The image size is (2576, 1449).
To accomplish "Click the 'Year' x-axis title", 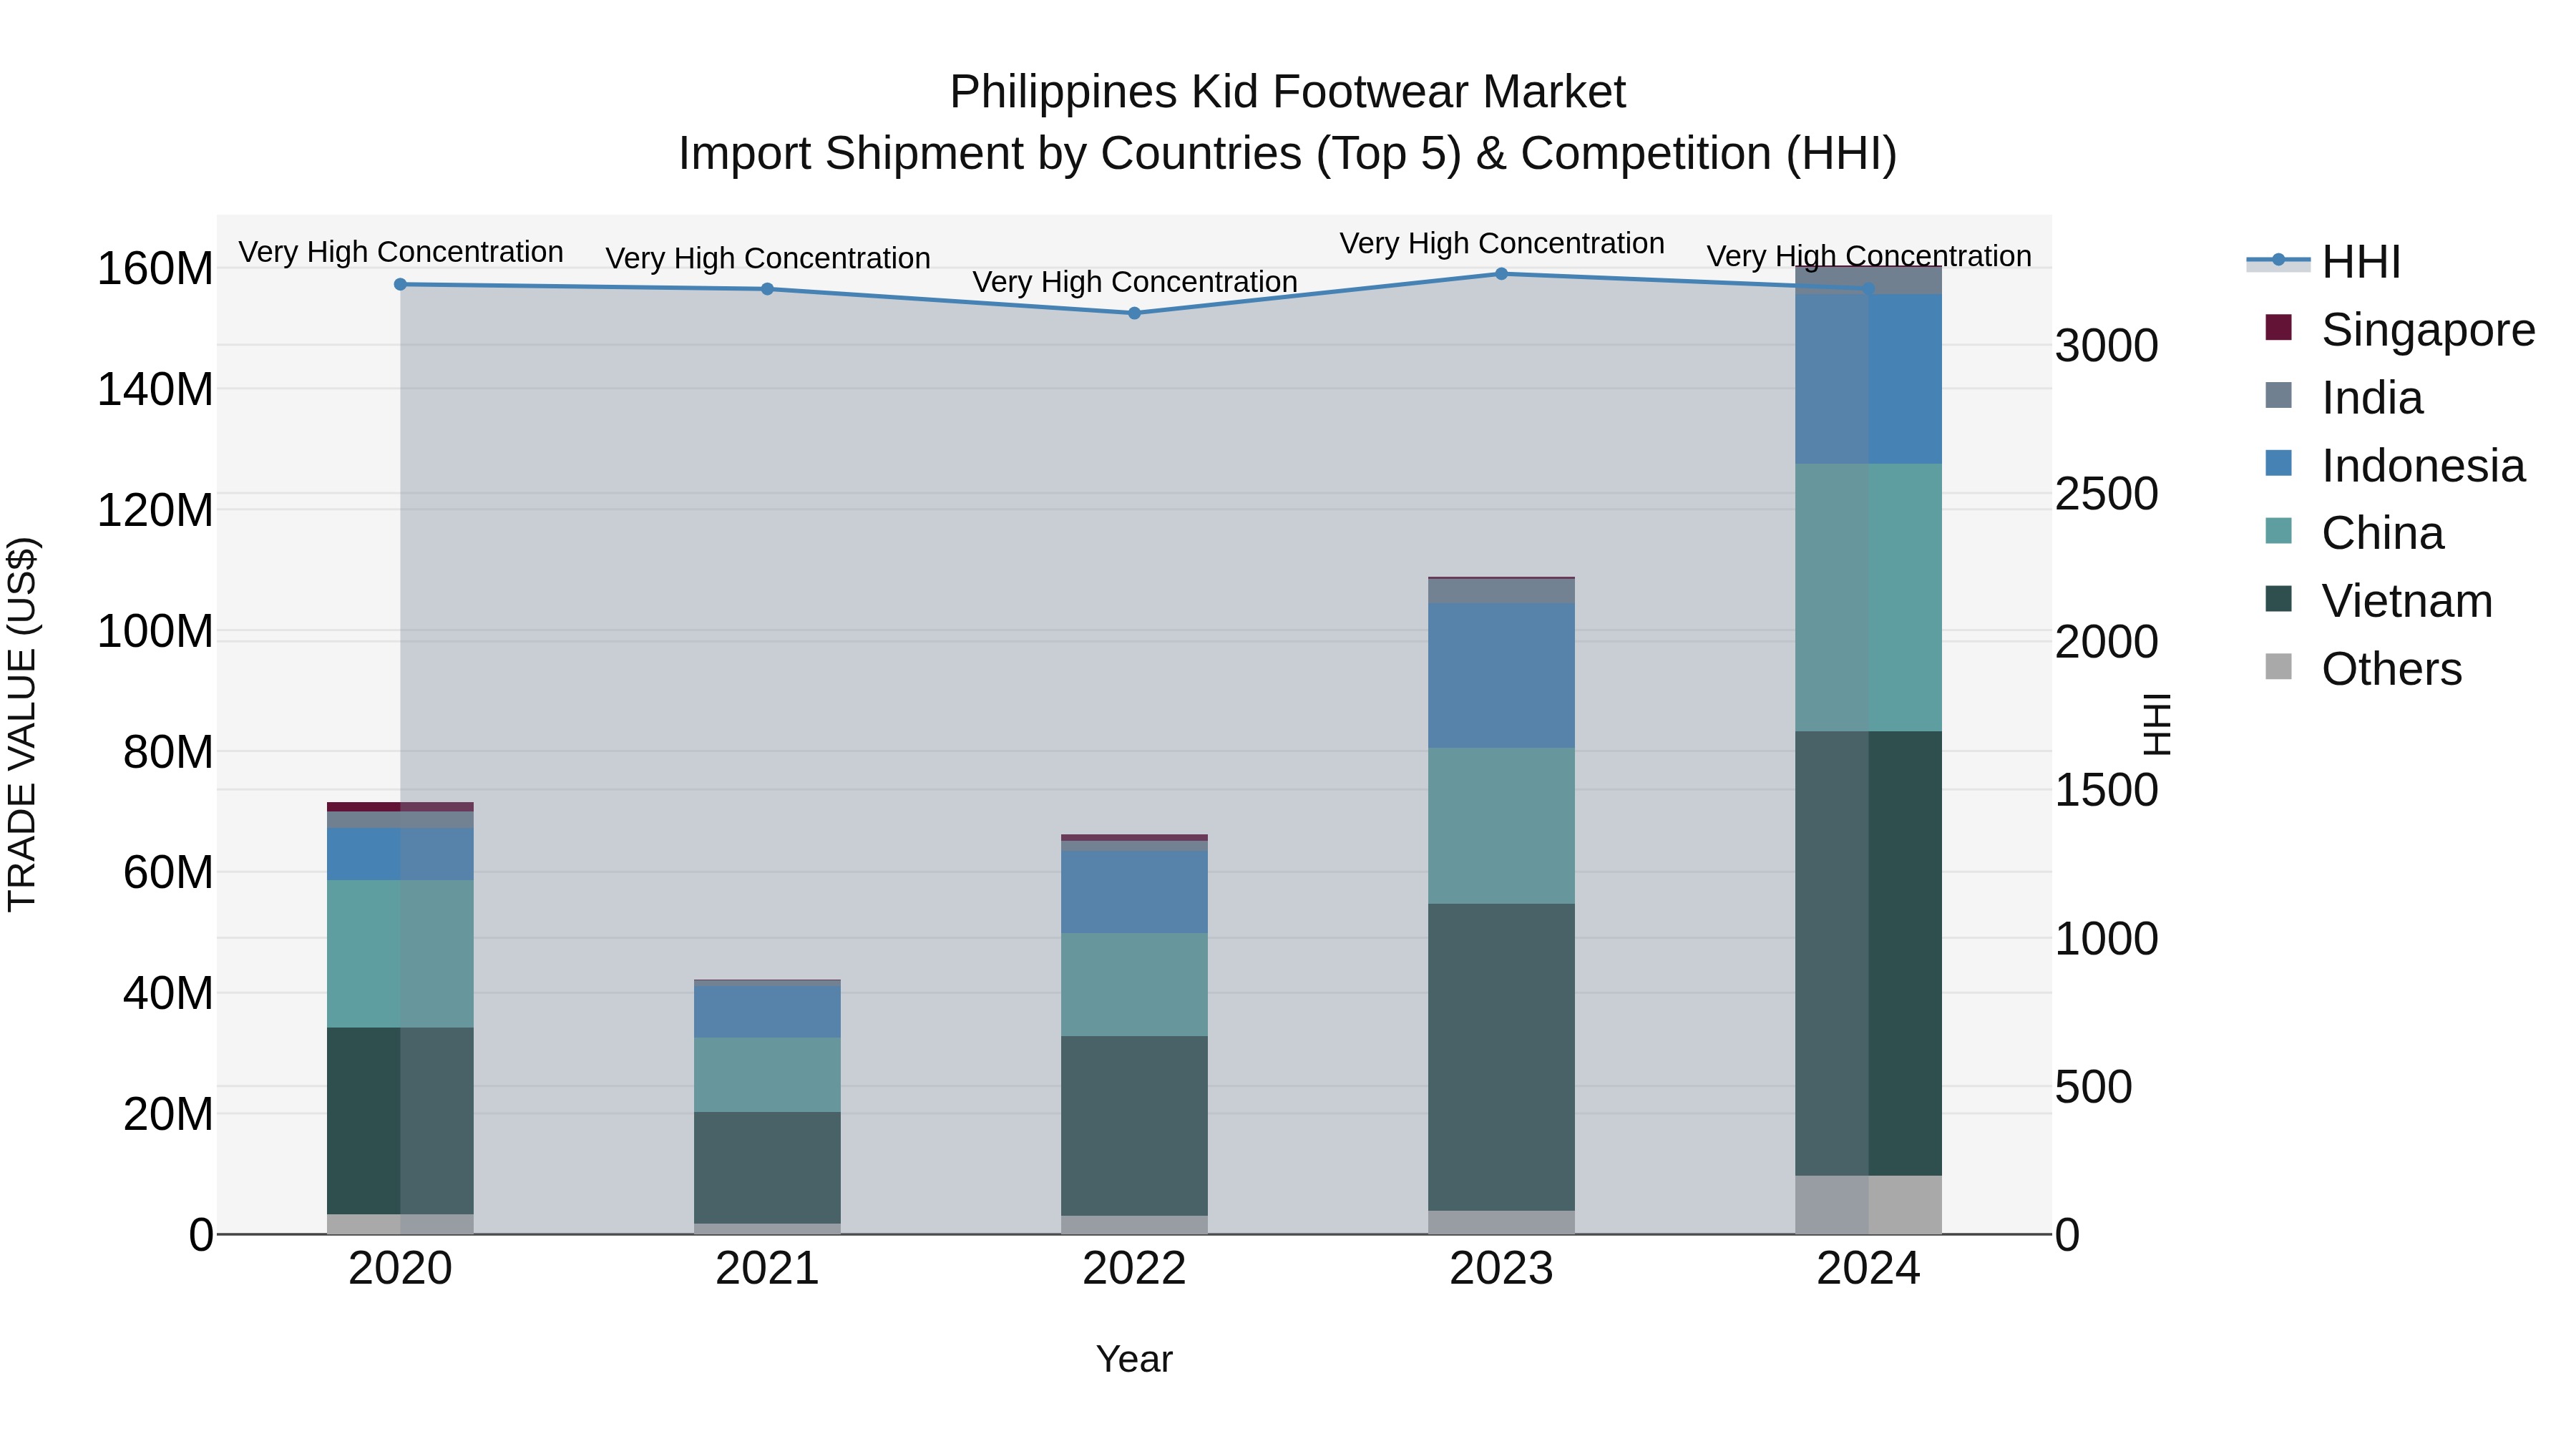I will click(1134, 1360).
